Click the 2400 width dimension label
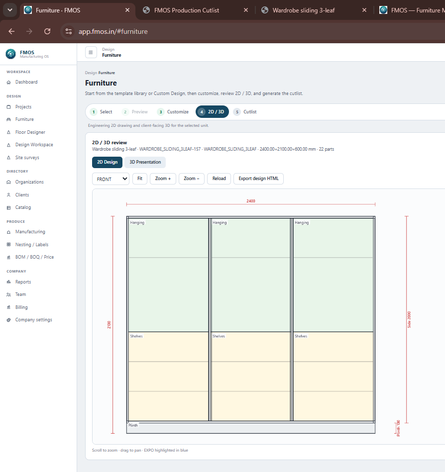This screenshot has width=445, height=472. pyautogui.click(x=251, y=201)
